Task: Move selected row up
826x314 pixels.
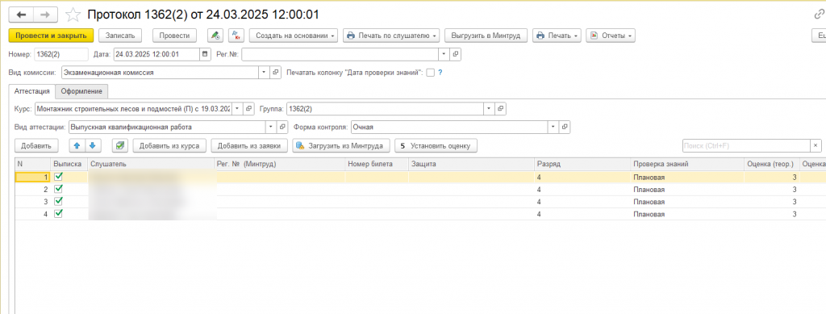Action: [x=77, y=145]
